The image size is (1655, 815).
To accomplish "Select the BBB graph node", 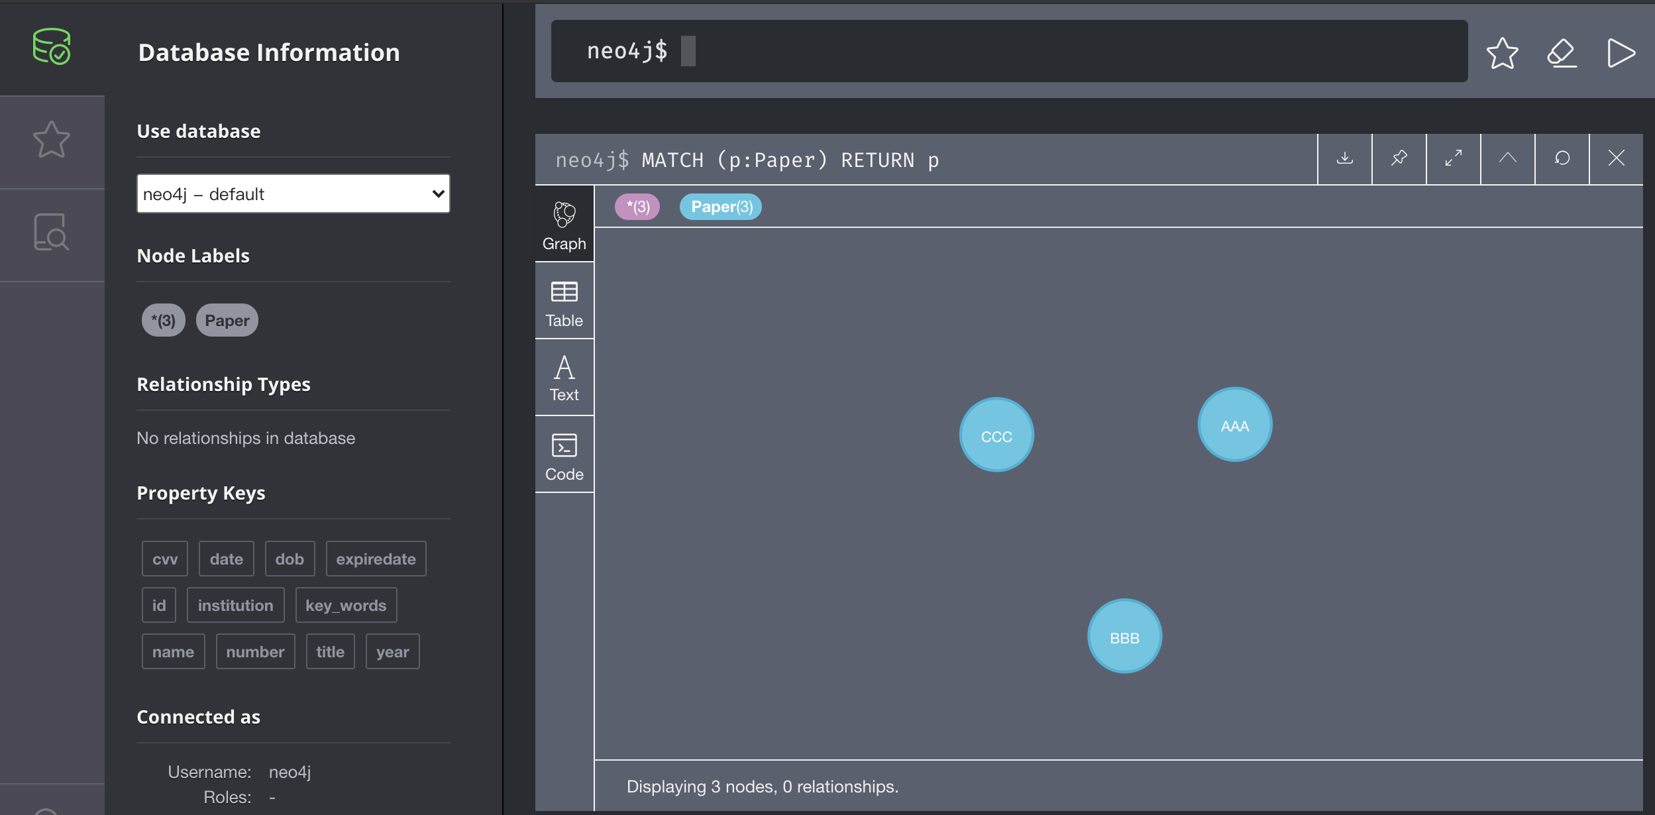I will [1124, 637].
